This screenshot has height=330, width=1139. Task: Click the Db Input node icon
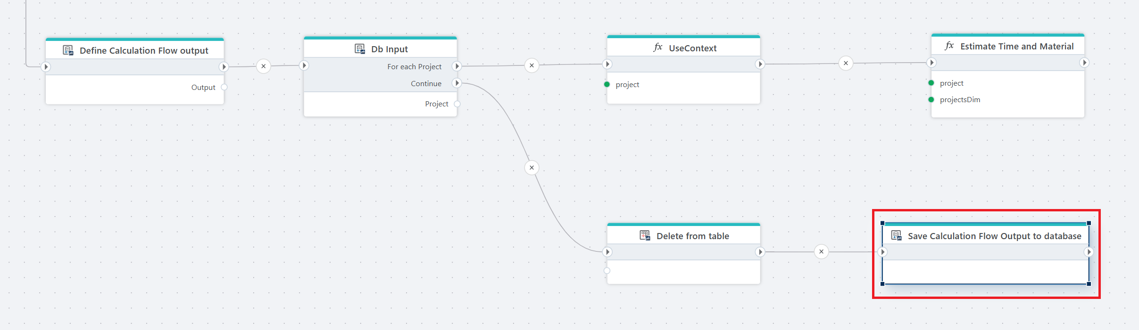[x=360, y=49]
